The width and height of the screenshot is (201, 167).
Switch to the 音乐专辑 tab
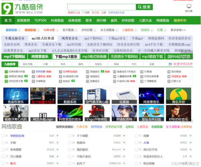point(28,64)
